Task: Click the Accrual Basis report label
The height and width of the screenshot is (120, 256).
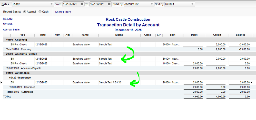Action: click(x=11, y=30)
